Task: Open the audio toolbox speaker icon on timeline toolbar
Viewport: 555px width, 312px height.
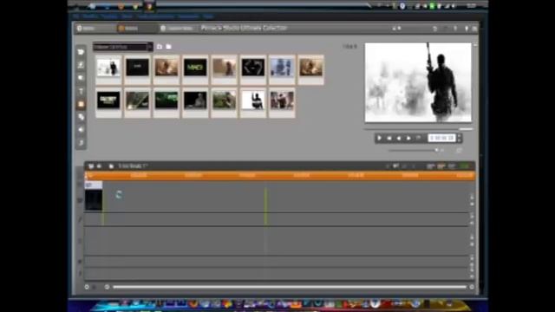Action: 100,166
